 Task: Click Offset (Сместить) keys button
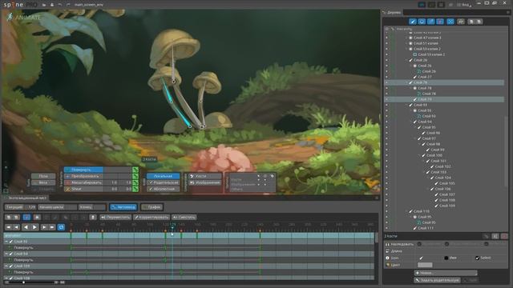184,217
